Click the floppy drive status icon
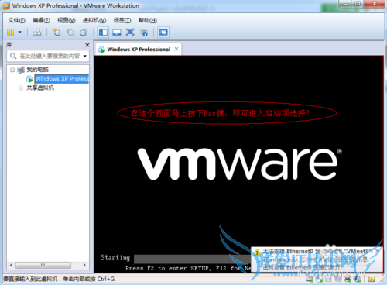Viewport: 387px width, 285px height. coord(328,279)
